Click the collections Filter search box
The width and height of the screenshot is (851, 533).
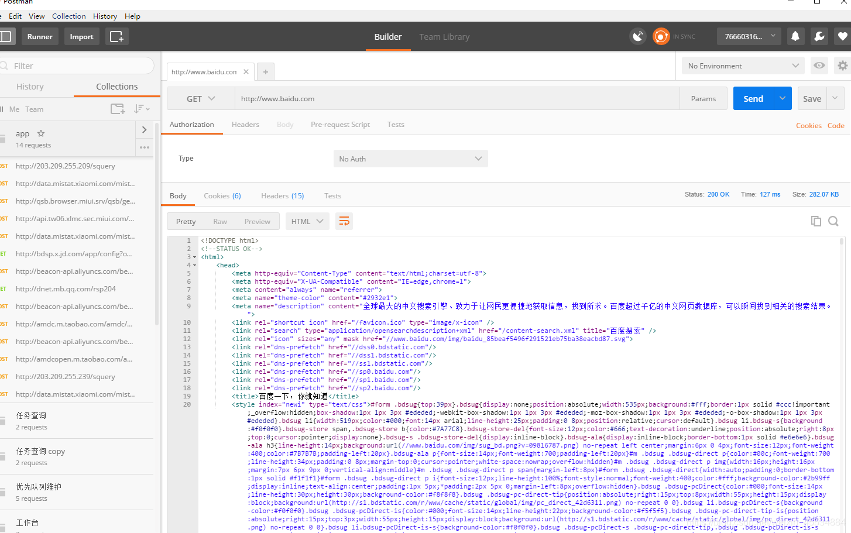tap(77, 66)
